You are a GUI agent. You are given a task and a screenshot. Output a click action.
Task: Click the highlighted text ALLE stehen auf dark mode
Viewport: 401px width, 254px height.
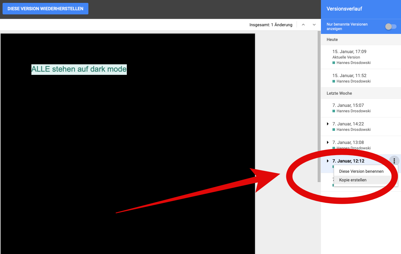(79, 69)
